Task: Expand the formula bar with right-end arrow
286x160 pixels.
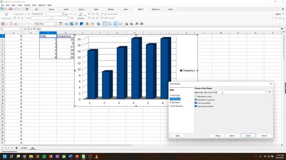Action: click(x=282, y=29)
